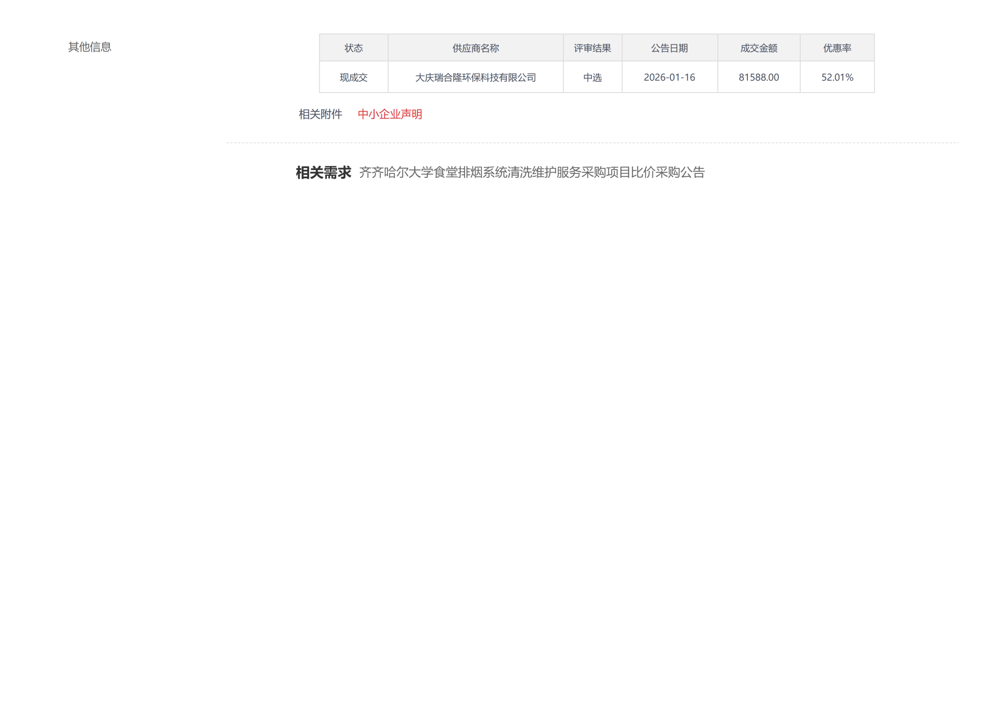Click the 优惠率 column header
The height and width of the screenshot is (701, 992).
837,48
